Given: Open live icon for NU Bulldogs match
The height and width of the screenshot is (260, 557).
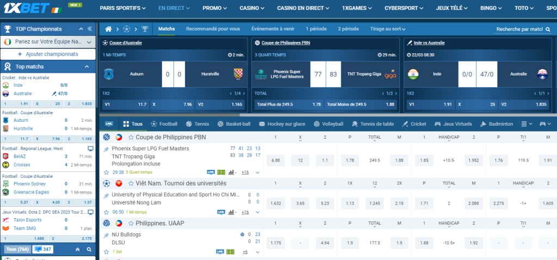Looking at the screenshot, I should 220,252.
